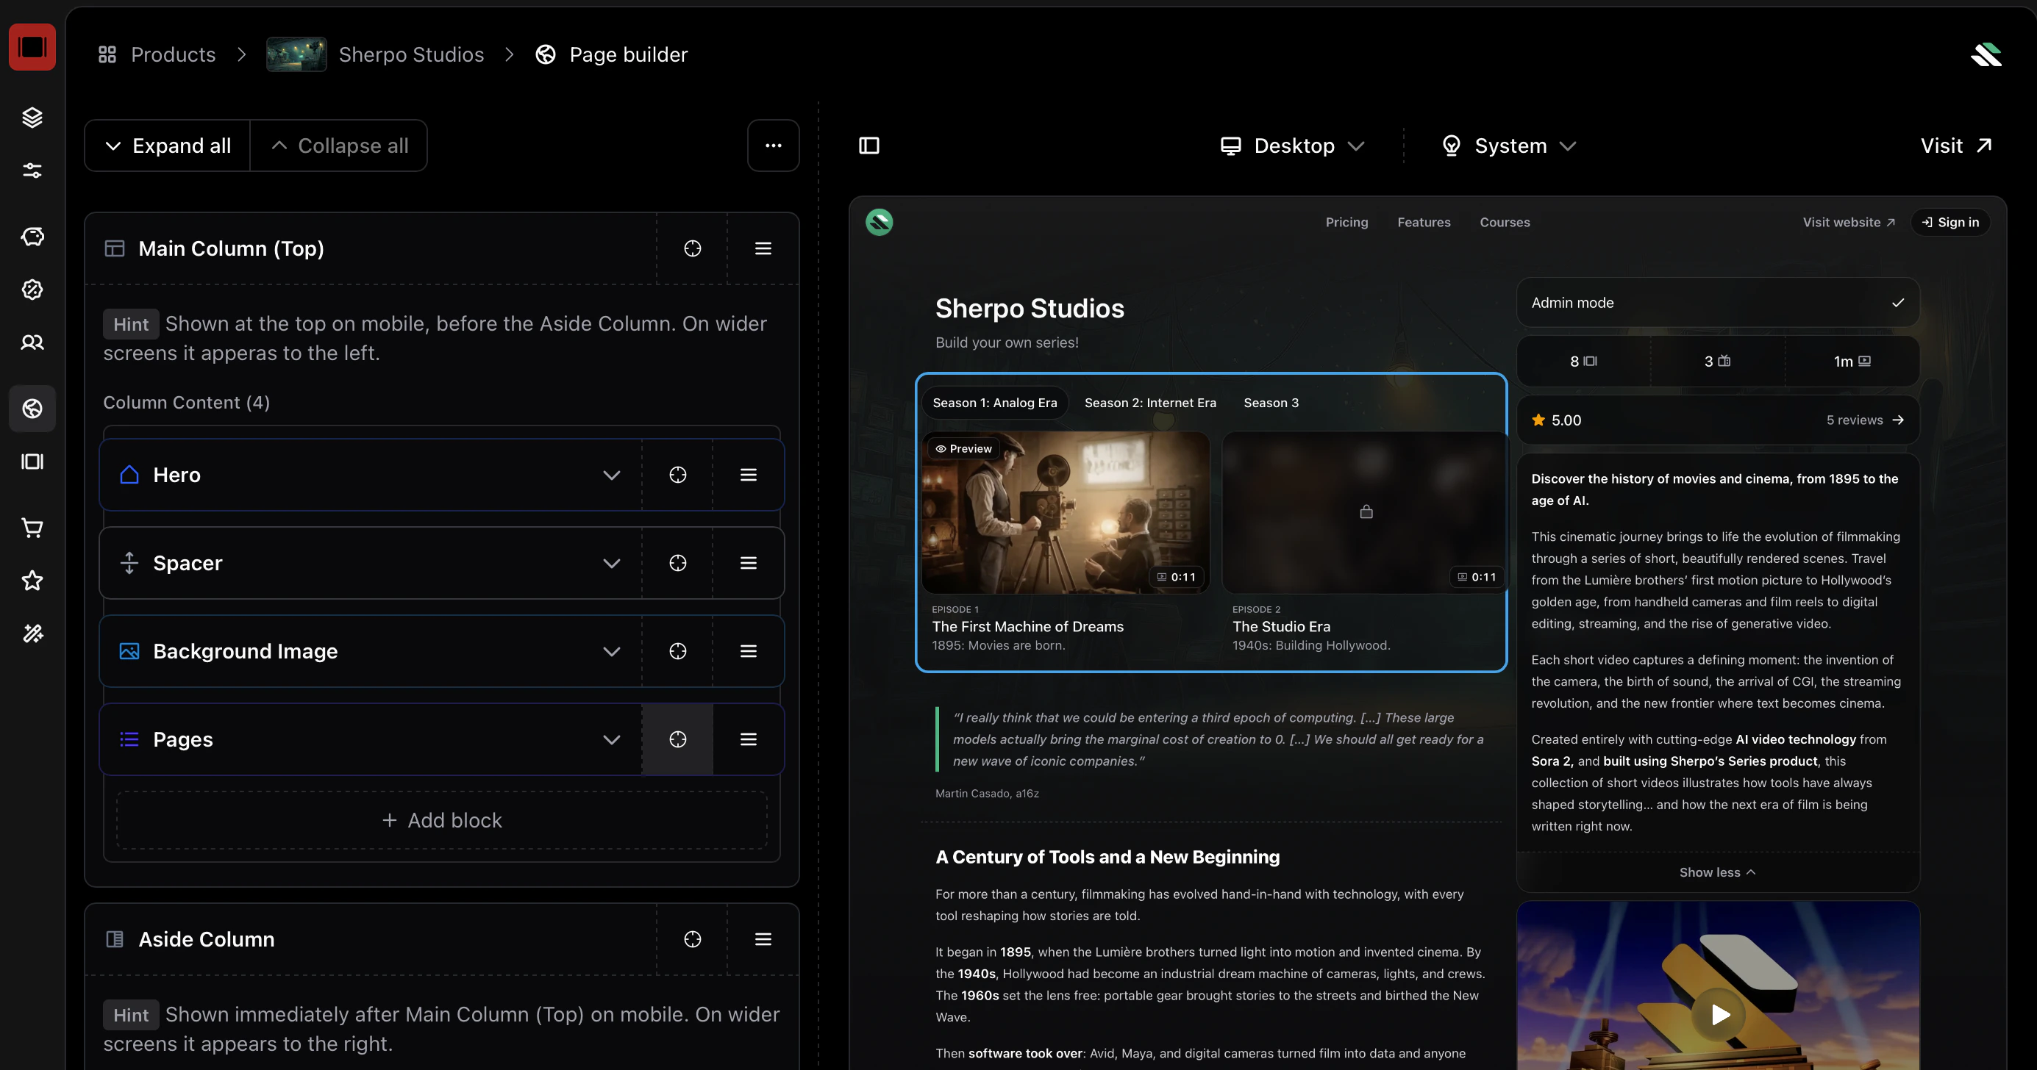Click the magic wand icon in sidebar
The width and height of the screenshot is (2037, 1070).
click(32, 633)
